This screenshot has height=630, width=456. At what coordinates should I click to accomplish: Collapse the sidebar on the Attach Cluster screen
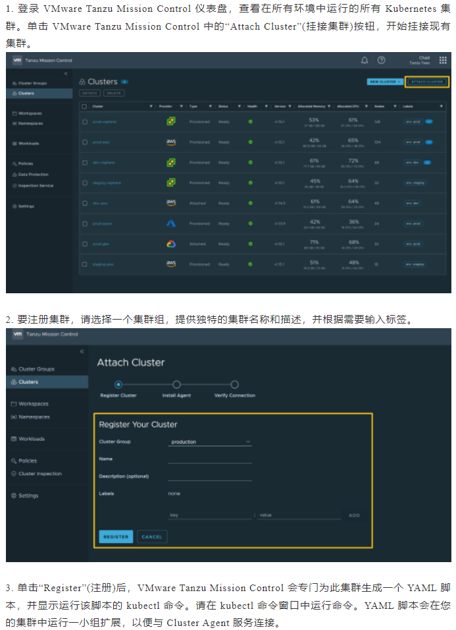(x=82, y=351)
